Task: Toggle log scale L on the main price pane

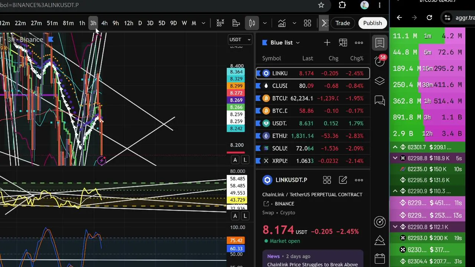Action: point(245,160)
